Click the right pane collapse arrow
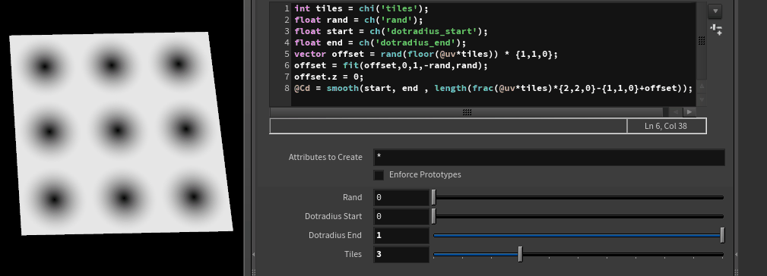Image resolution: width=767 pixels, height=276 pixels. 736,254
